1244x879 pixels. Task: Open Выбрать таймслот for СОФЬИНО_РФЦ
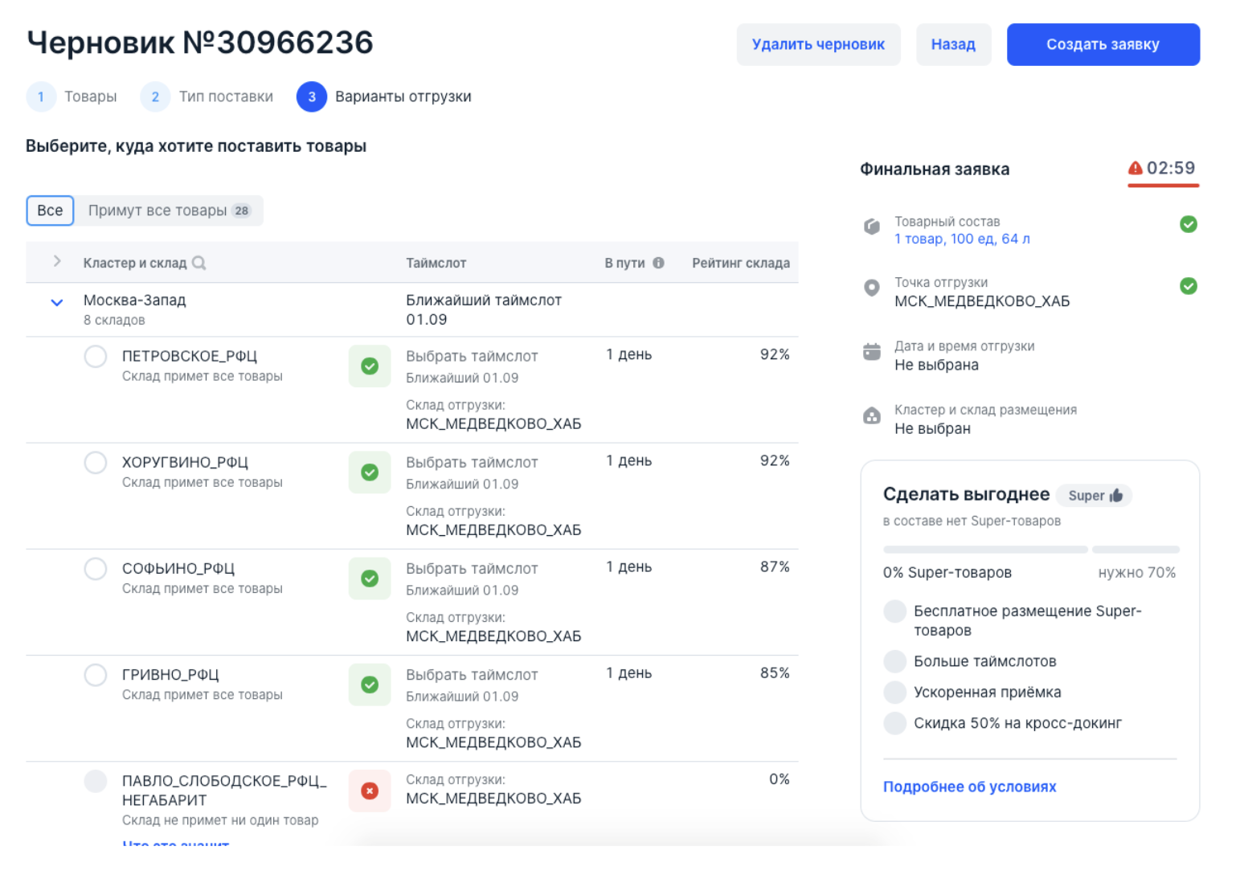tap(472, 568)
